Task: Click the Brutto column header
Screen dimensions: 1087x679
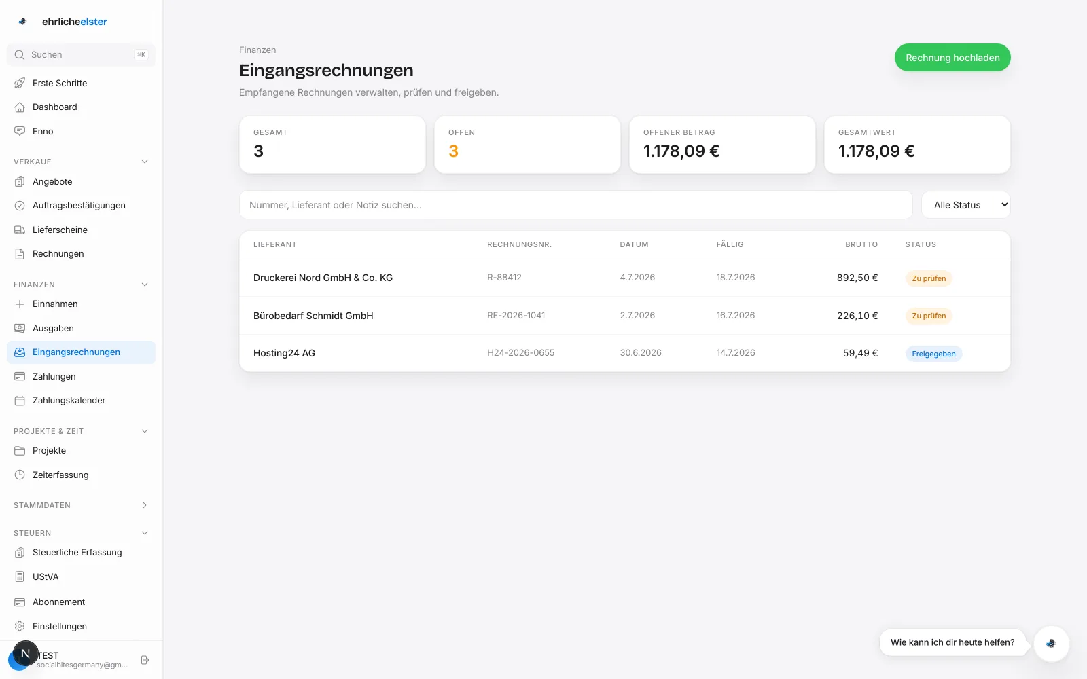Action: coord(861,244)
